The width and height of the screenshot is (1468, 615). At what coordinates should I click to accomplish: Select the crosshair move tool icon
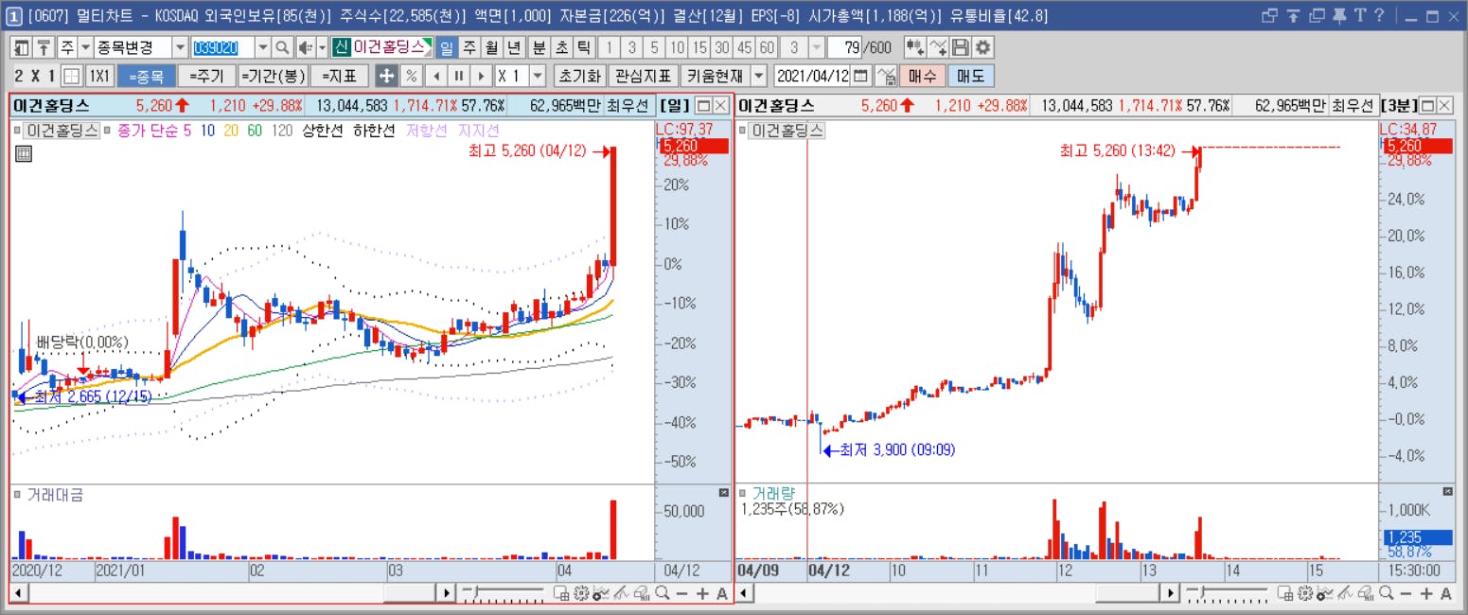click(x=386, y=76)
